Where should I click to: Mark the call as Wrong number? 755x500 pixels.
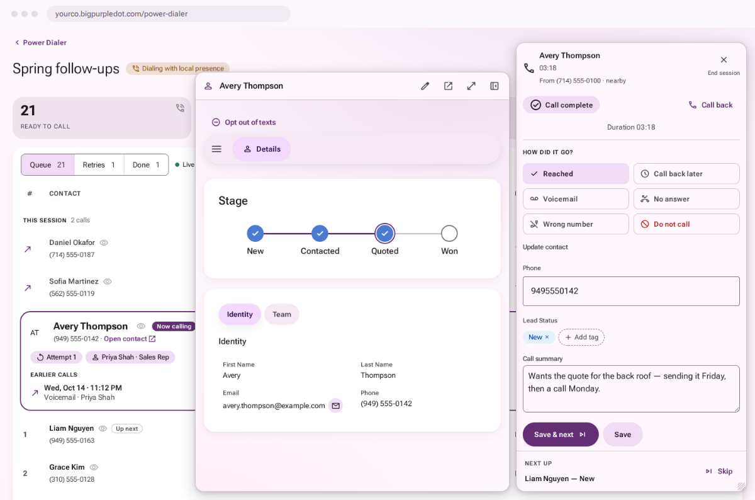576,224
